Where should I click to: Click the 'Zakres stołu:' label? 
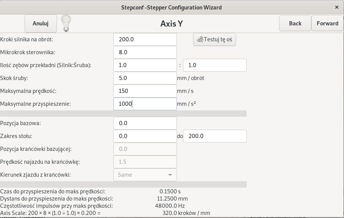coord(16,136)
